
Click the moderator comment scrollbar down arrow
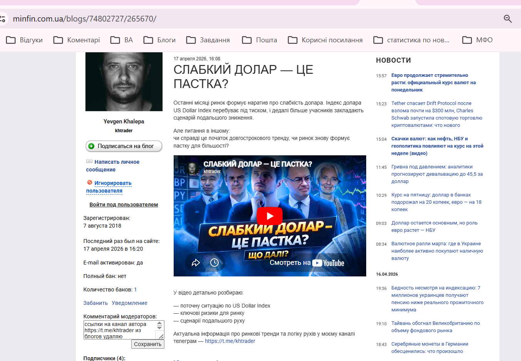click(x=159, y=328)
